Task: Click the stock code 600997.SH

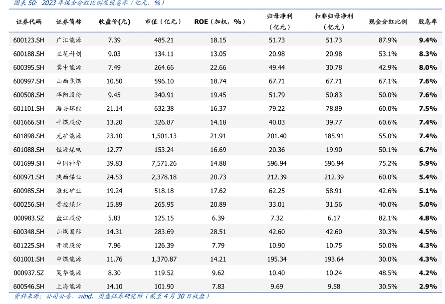Action: coord(28,81)
